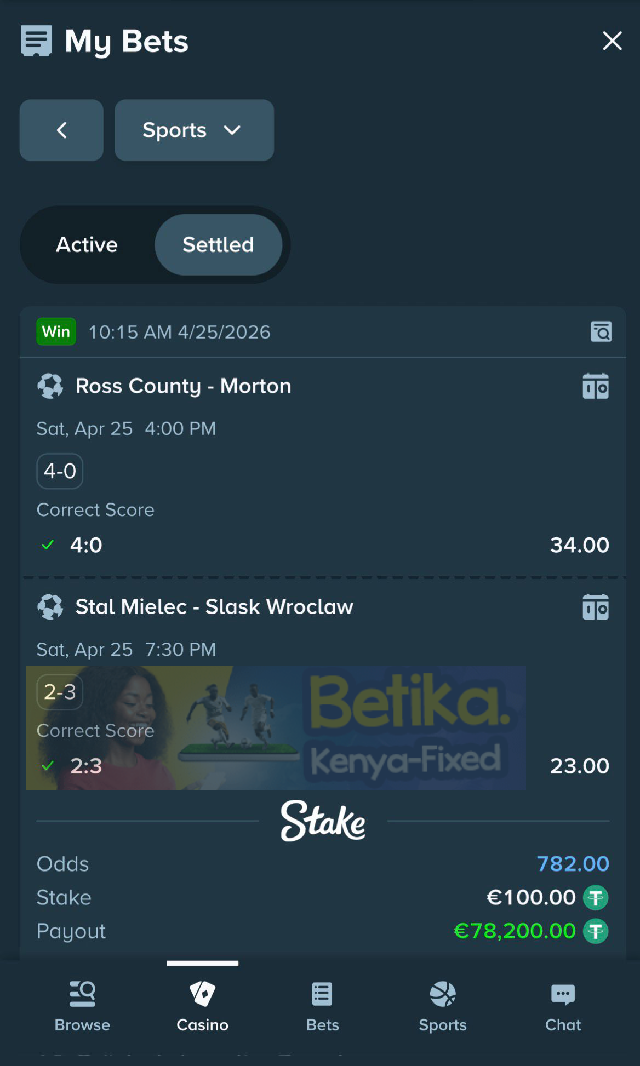Click the Tether coin icon beside the stake amount
The image size is (640, 1066).
[x=595, y=897]
